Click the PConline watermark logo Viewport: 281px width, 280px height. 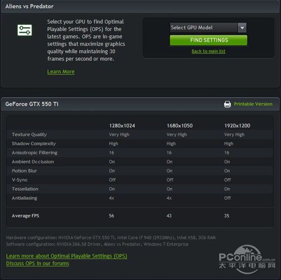pyautogui.click(x=247, y=259)
